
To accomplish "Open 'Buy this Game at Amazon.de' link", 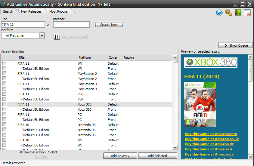I will coord(209,144).
